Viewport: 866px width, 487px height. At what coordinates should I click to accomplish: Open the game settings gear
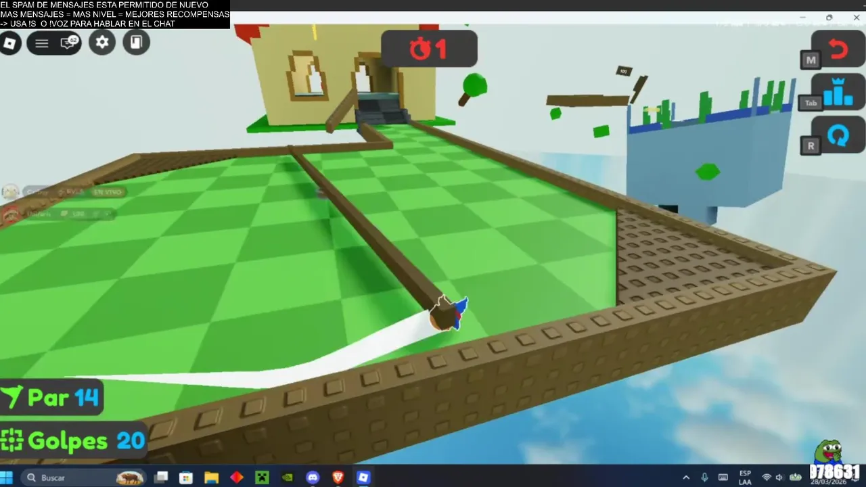click(102, 43)
